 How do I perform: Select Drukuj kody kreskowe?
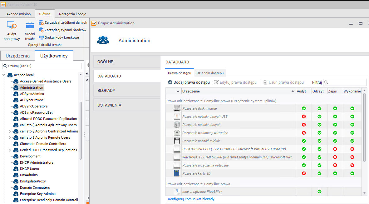[x=41, y=37]
